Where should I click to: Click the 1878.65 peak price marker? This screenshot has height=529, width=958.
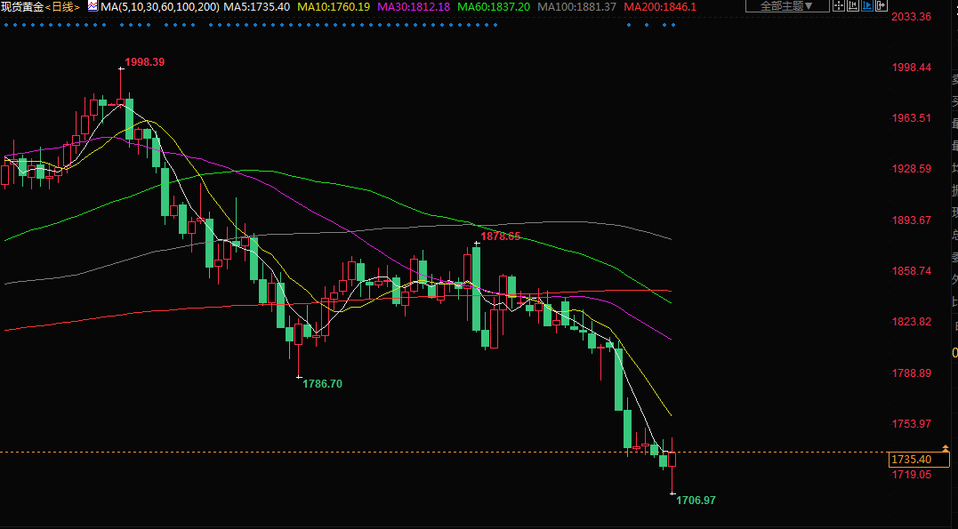point(500,236)
